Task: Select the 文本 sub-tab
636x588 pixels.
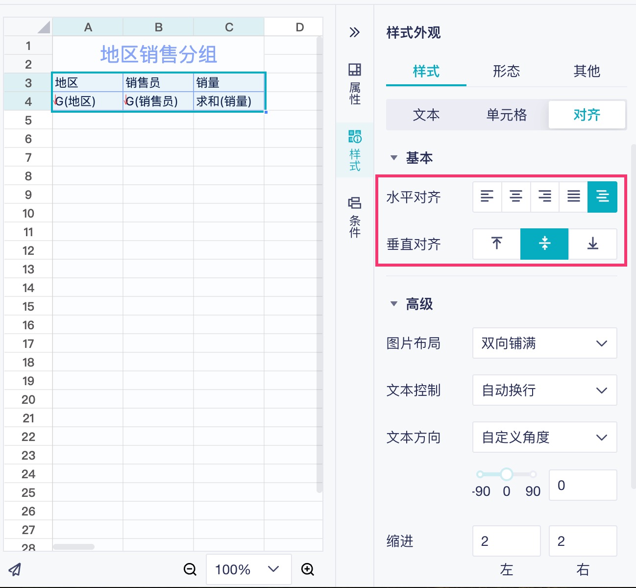Action: click(x=426, y=115)
